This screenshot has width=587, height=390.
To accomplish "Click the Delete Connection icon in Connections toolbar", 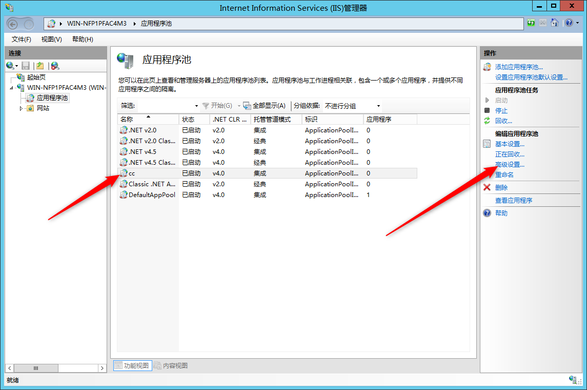I will [x=55, y=66].
